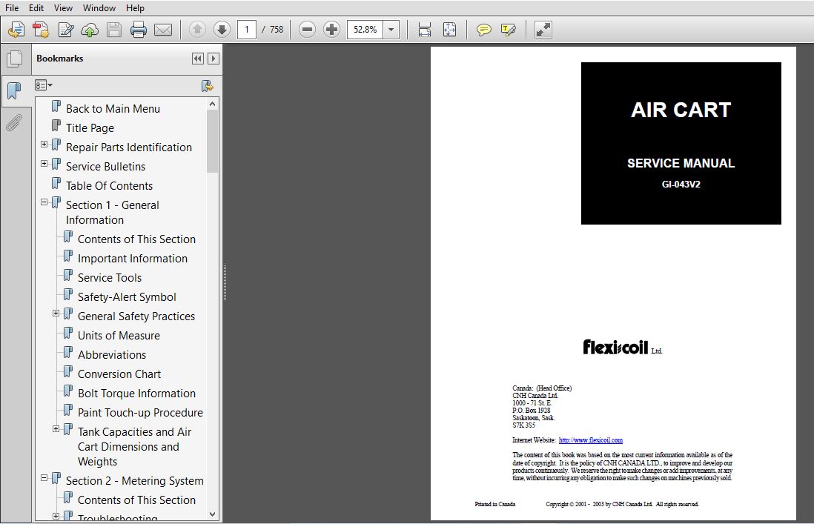
Task: Click the cloud upload icon
Action: (x=90, y=30)
